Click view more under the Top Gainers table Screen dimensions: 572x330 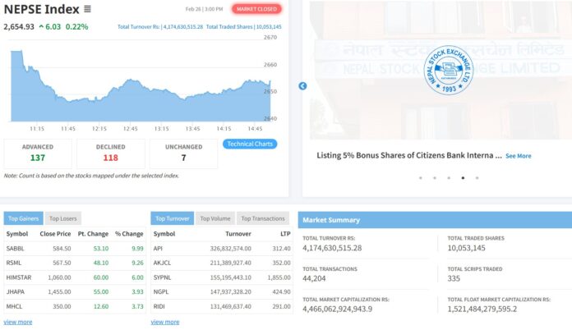coord(18,322)
